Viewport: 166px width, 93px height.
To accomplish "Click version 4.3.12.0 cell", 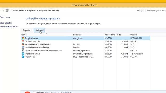I will pyautogui.click(x=134, y=51).
